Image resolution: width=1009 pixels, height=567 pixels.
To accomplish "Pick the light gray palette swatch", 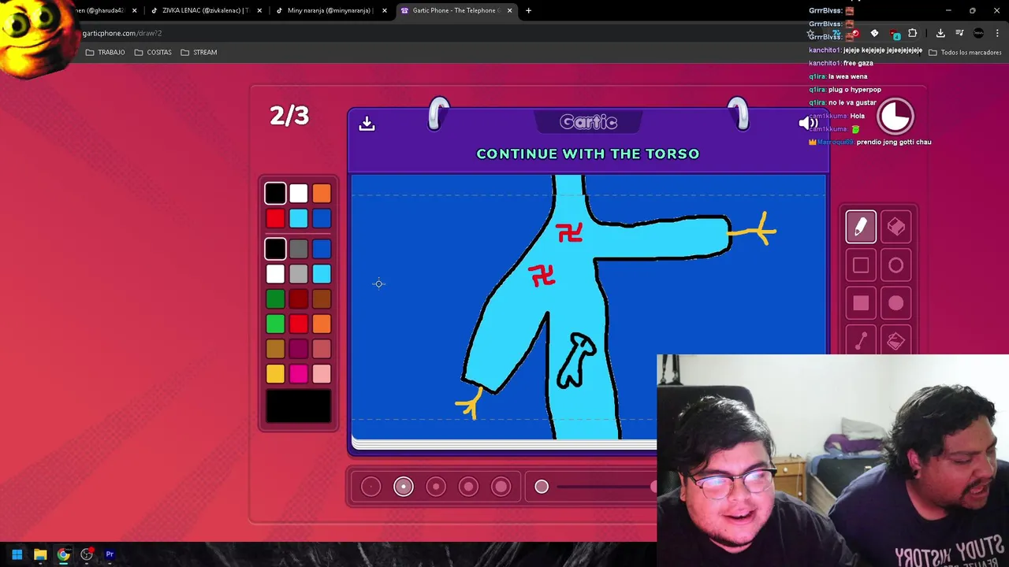I will pos(298,274).
